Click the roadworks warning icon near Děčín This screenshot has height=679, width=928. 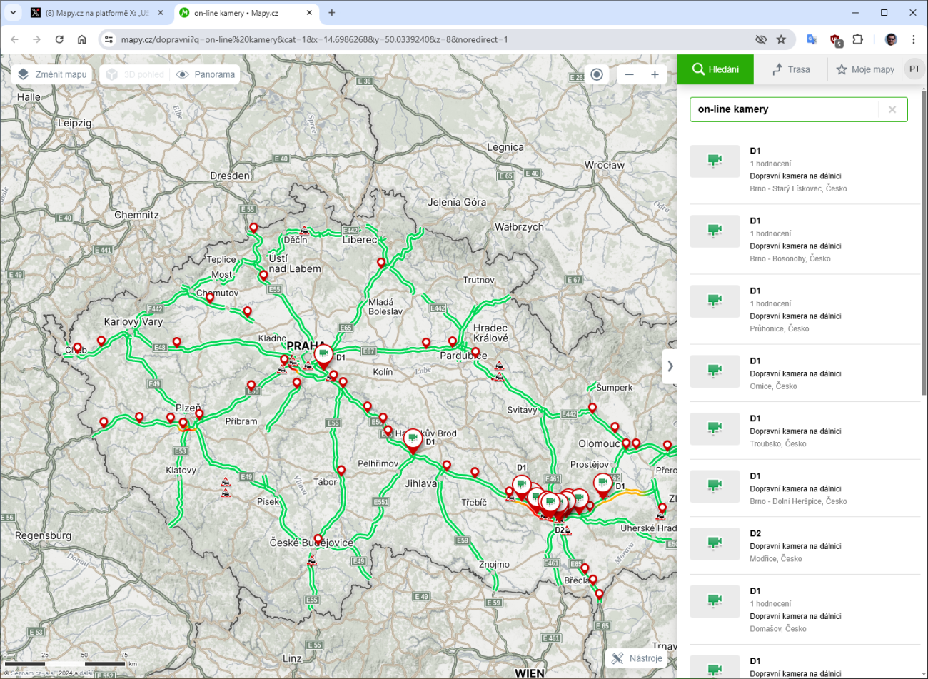pos(305,231)
